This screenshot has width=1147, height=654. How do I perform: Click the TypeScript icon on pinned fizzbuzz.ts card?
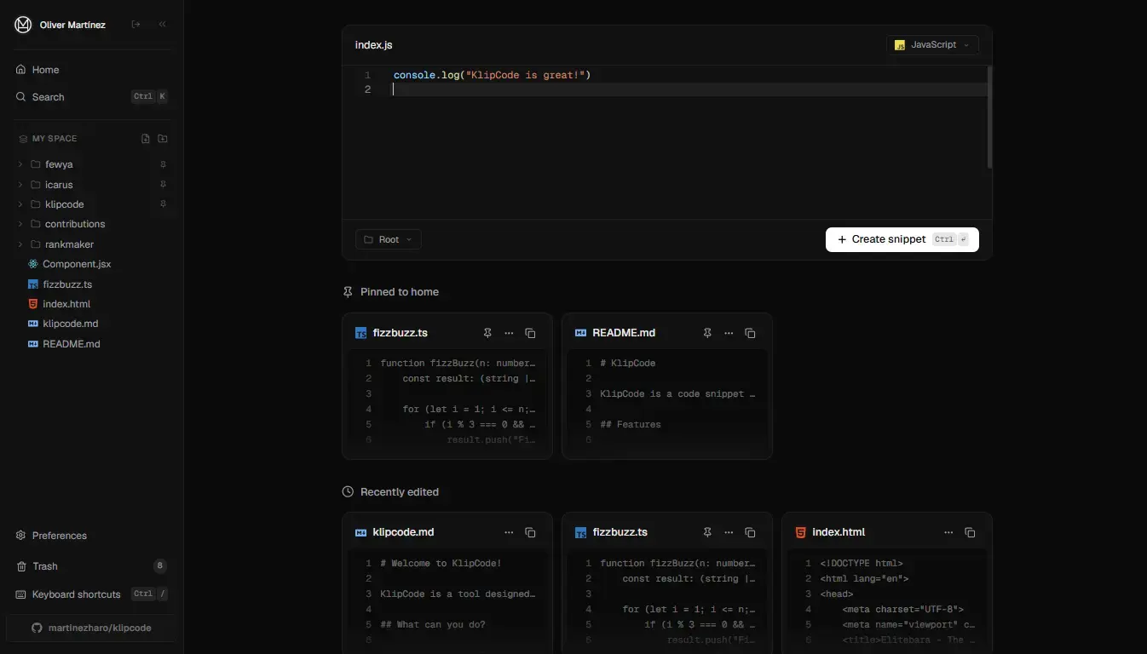pyautogui.click(x=361, y=333)
